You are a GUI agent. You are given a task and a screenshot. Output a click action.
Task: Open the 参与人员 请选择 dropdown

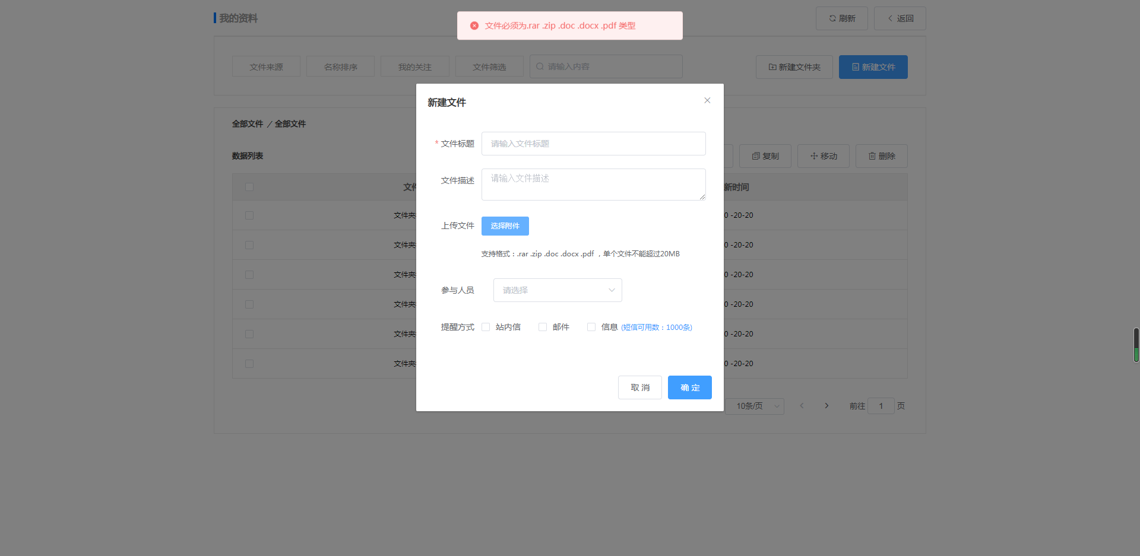557,290
